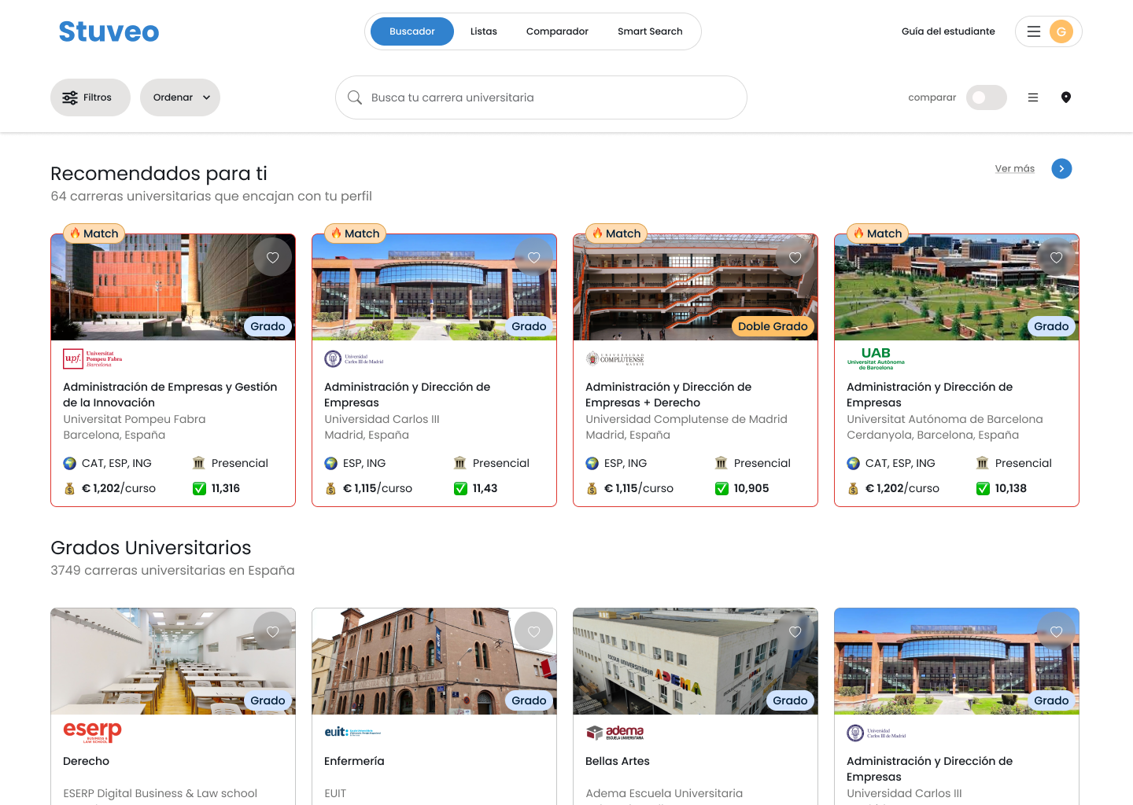This screenshot has height=805, width=1133.
Task: Select the Buscador tab
Action: coord(412,31)
